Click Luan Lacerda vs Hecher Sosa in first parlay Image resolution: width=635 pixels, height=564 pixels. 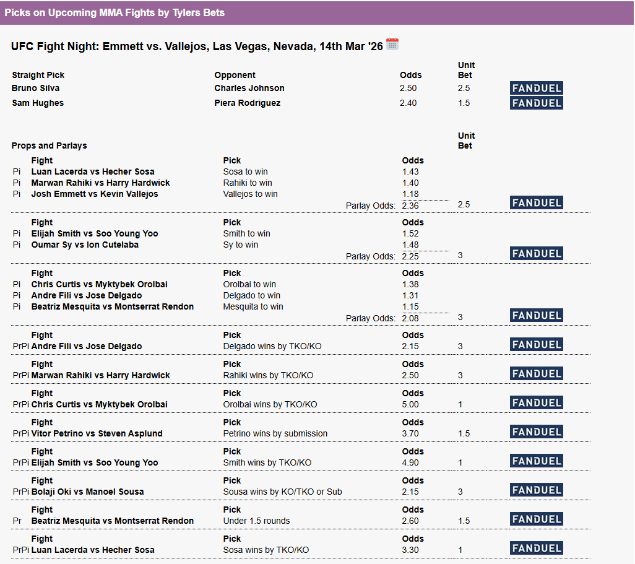[93, 171]
